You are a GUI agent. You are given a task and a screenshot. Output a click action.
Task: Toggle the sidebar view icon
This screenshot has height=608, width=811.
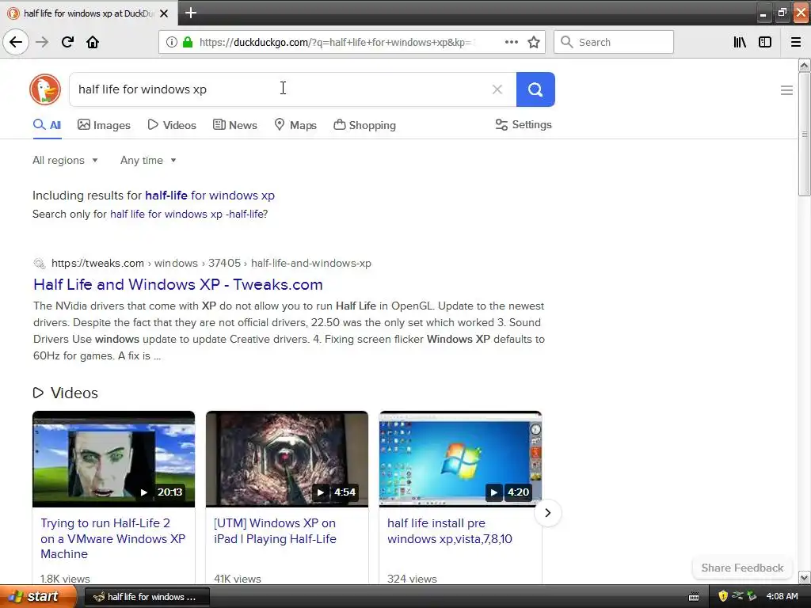[x=765, y=42]
